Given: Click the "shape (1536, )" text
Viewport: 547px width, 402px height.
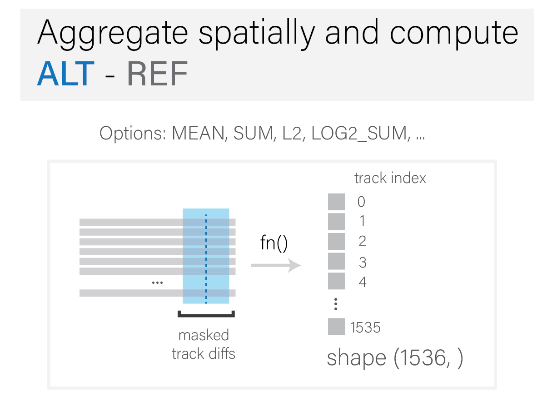Looking at the screenshot, I should click(395, 358).
